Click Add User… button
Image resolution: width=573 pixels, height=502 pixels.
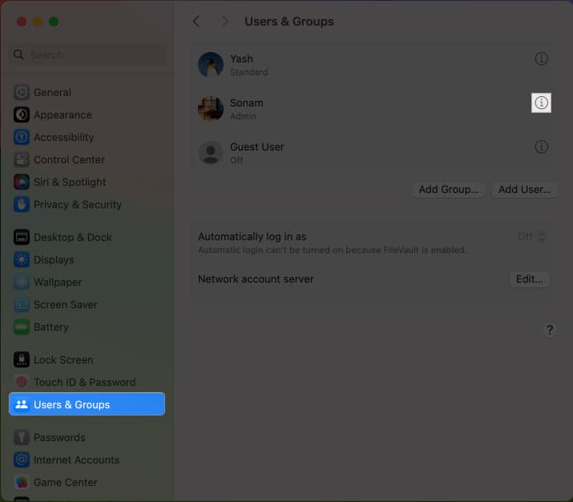click(524, 190)
